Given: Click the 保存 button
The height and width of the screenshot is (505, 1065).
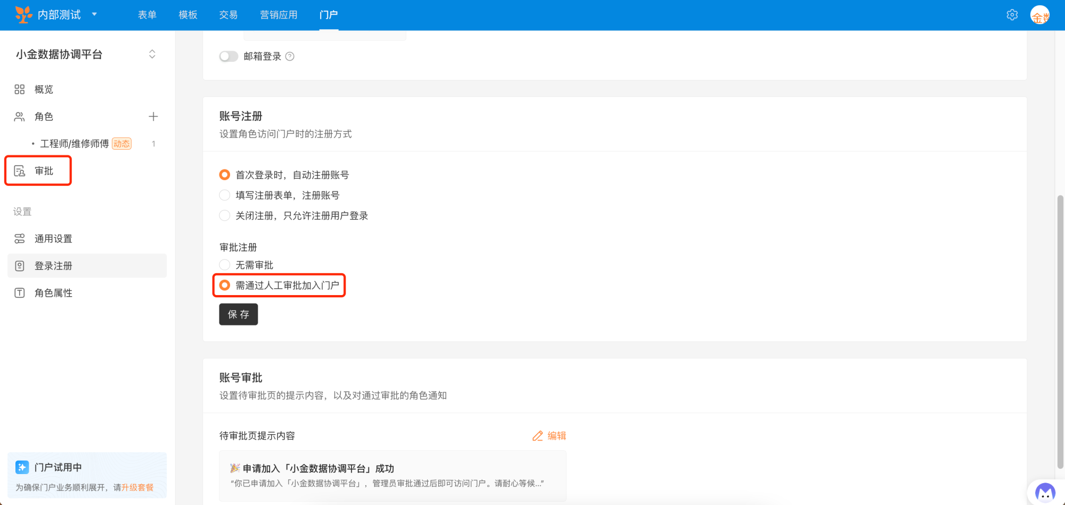Looking at the screenshot, I should click(238, 314).
